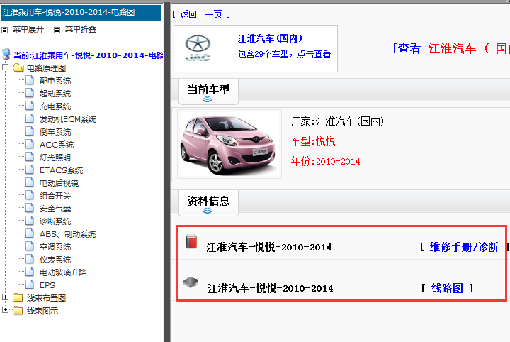Click the page icon beside 诊断系统
This screenshot has width=510, height=342.
pos(30,221)
